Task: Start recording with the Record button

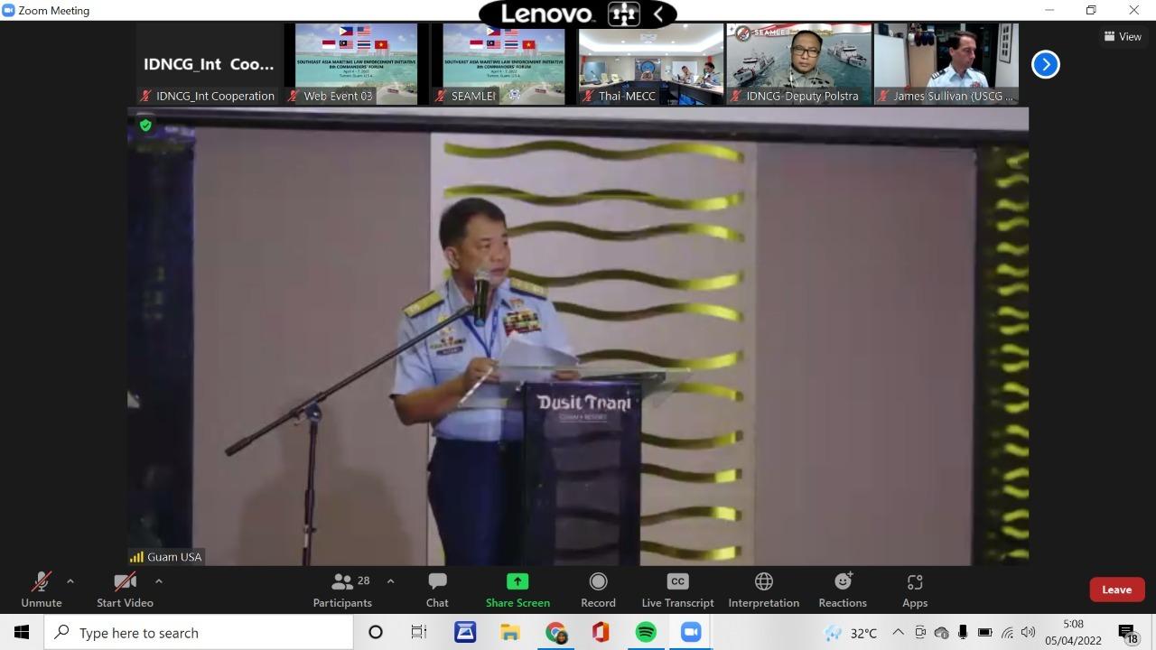Action: (x=598, y=590)
